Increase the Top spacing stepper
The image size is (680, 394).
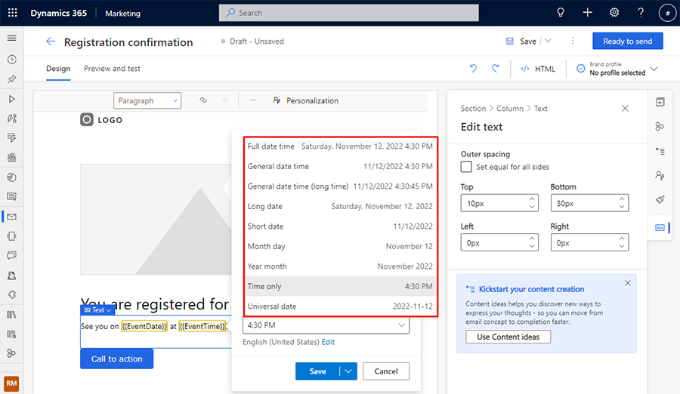tap(532, 199)
